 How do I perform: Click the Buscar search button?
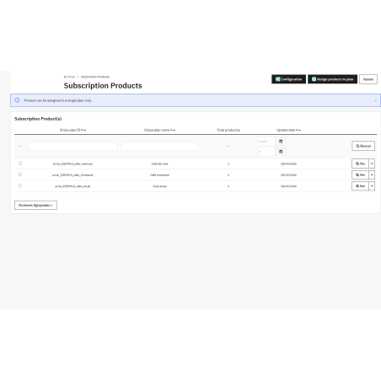[363, 146]
